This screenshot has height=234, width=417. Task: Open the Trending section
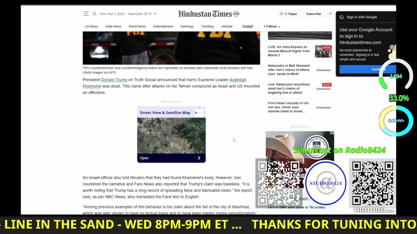tap(207, 26)
